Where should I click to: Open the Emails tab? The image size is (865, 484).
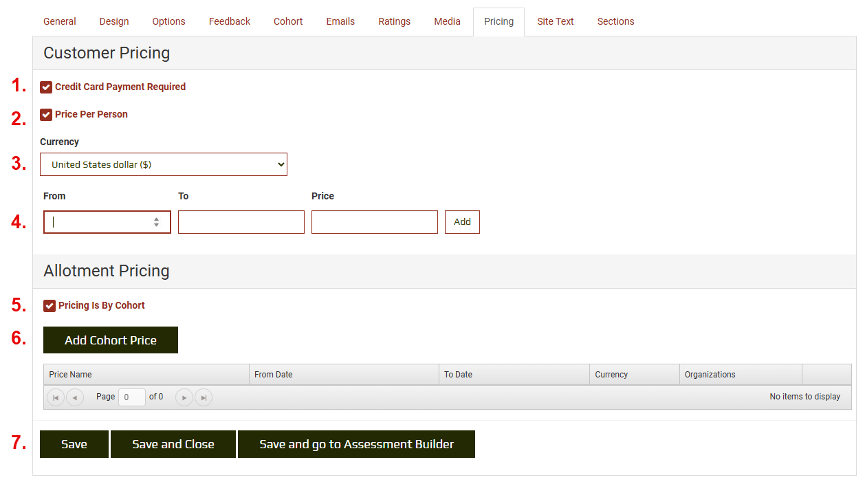(x=340, y=21)
